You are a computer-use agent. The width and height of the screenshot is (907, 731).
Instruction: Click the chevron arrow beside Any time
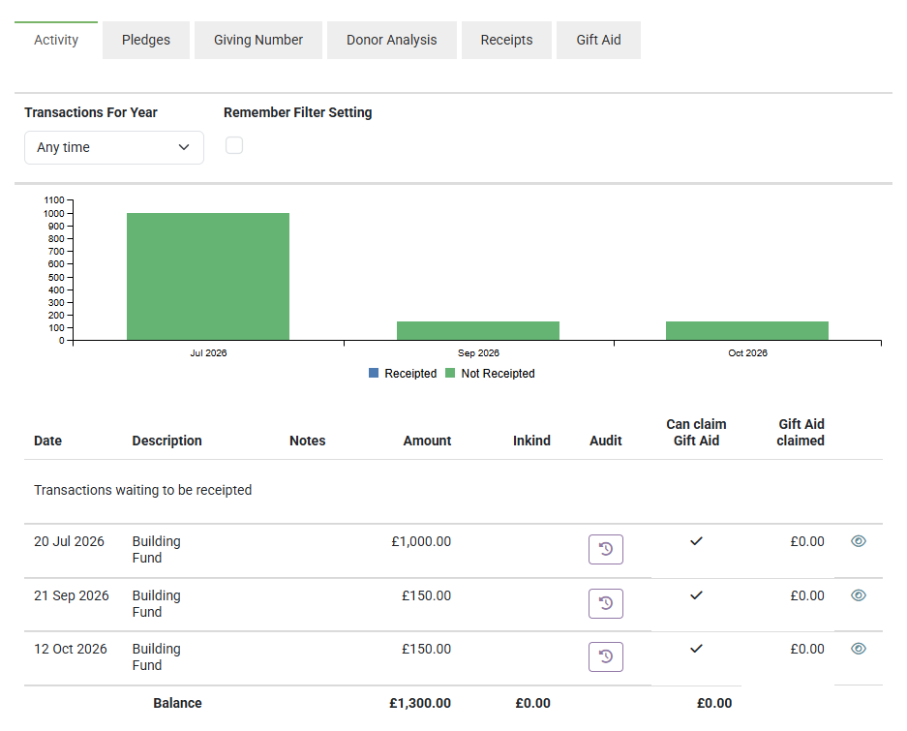click(184, 147)
